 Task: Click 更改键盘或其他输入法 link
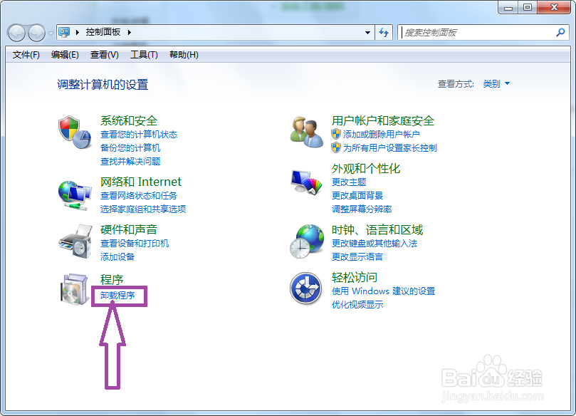coord(375,244)
